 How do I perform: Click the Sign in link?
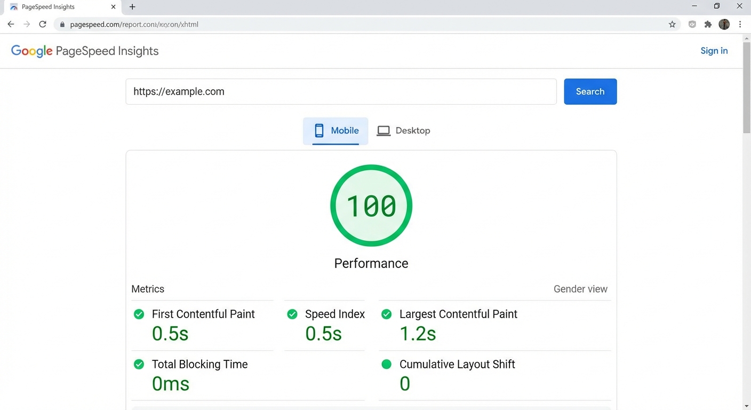tap(714, 51)
